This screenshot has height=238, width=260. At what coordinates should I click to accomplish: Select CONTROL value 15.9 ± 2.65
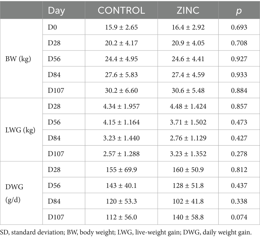[x=121, y=27]
